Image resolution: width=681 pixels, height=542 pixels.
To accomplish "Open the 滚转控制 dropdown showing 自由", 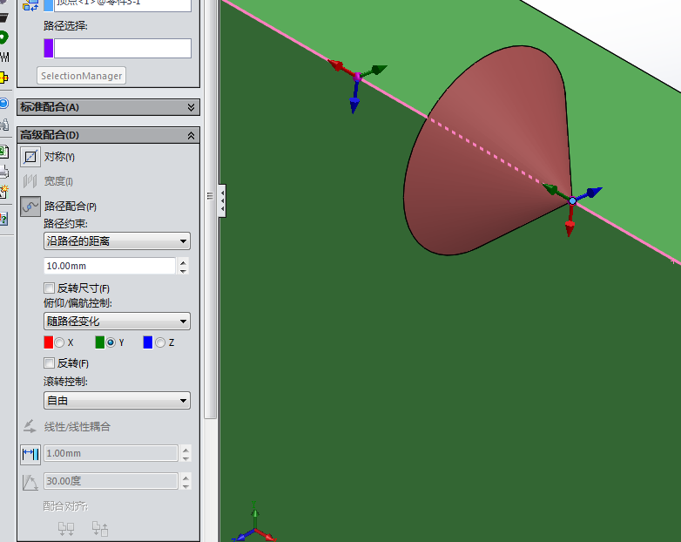I will (117, 400).
